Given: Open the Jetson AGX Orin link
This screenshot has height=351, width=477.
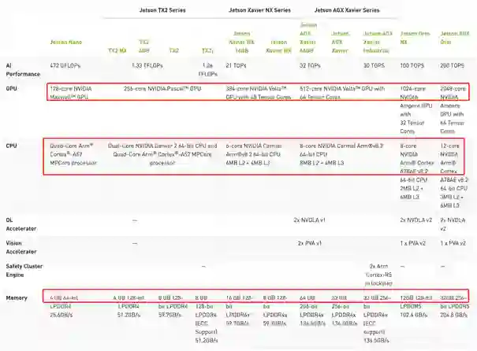Looking at the screenshot, I should tap(455, 38).
